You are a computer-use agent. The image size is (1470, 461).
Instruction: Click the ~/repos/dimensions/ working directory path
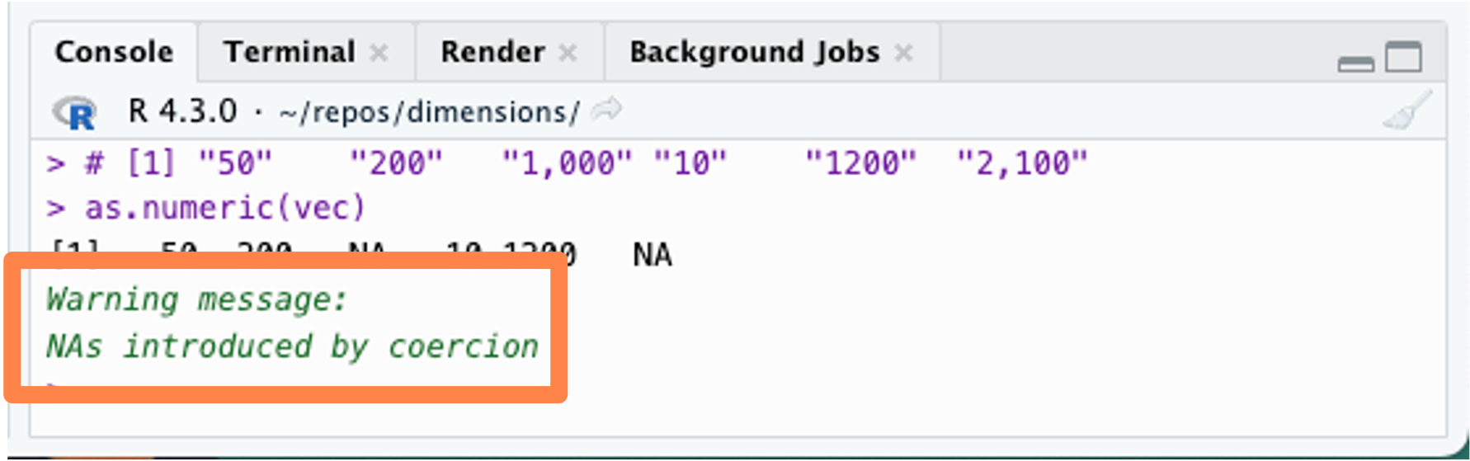(x=429, y=112)
